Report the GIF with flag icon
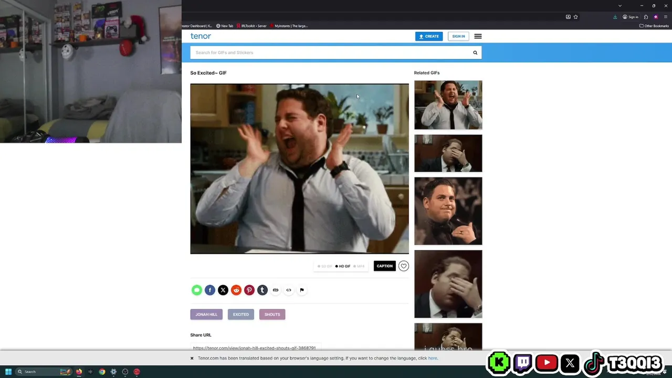 tap(301, 290)
